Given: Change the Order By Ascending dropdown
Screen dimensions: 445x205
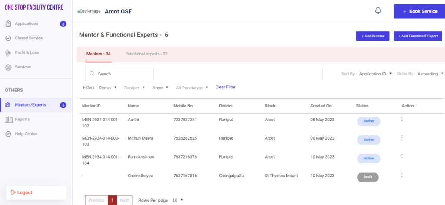Looking at the screenshot, I should tap(430, 74).
